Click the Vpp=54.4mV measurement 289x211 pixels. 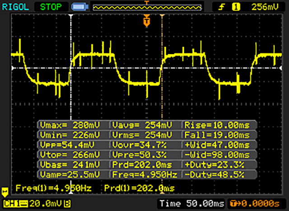coord(67,145)
